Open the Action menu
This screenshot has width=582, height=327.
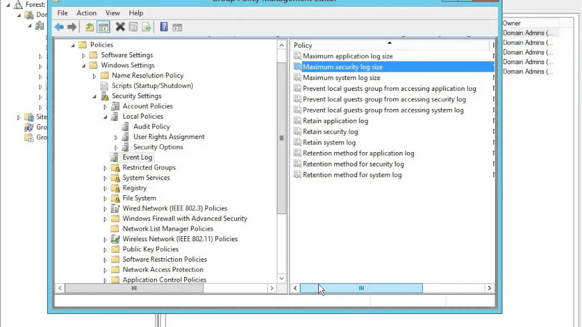(x=86, y=13)
